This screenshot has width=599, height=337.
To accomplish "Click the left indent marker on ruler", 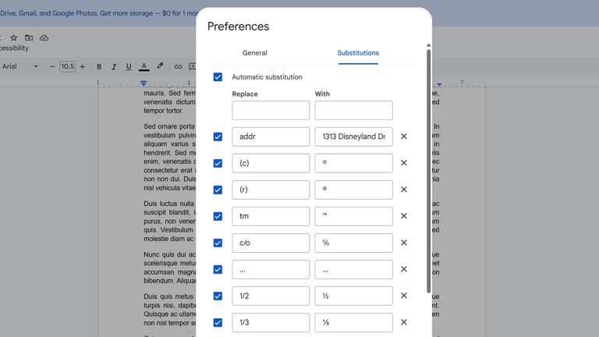I will point(144,83).
